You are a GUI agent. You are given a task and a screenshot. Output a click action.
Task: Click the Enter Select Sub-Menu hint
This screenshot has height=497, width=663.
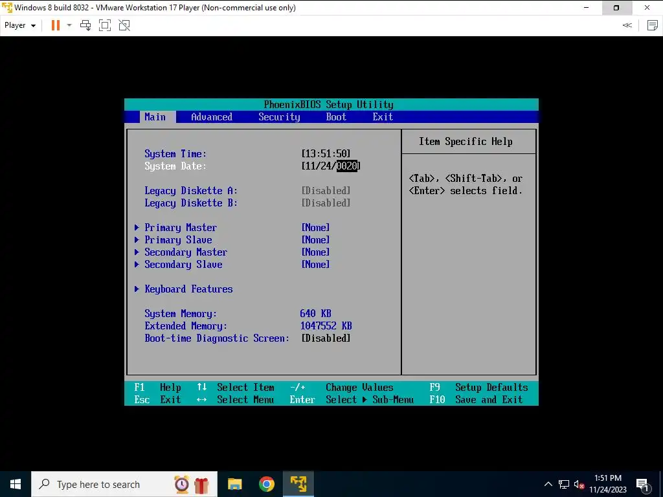352,399
